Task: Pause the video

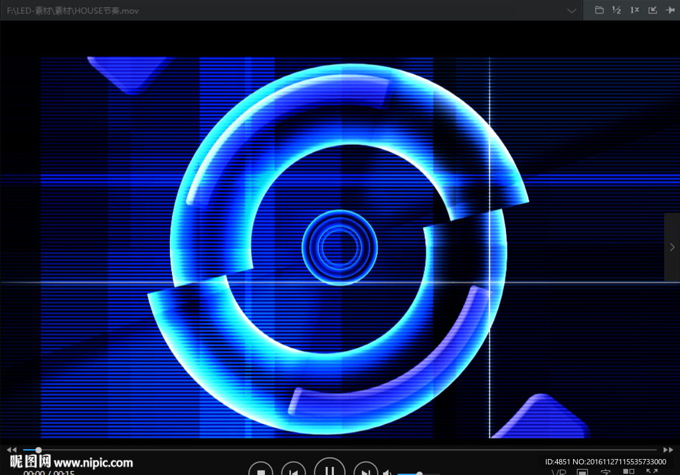Action: [x=329, y=468]
